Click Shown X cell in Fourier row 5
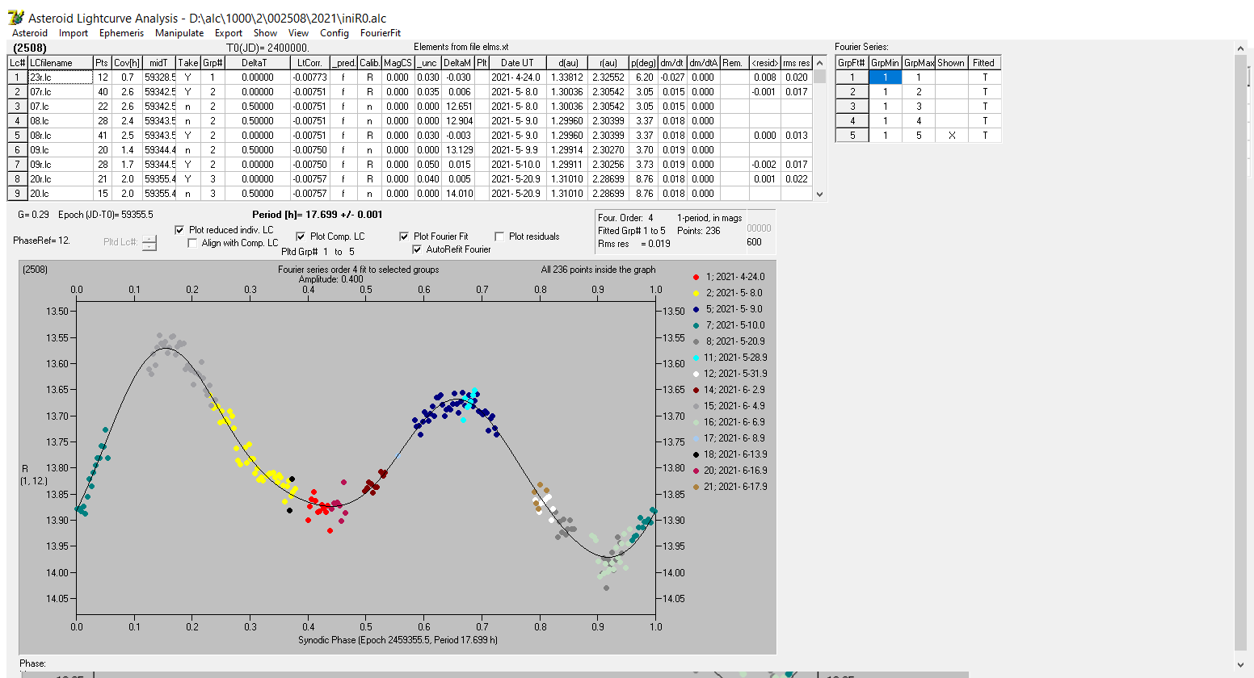 click(951, 136)
